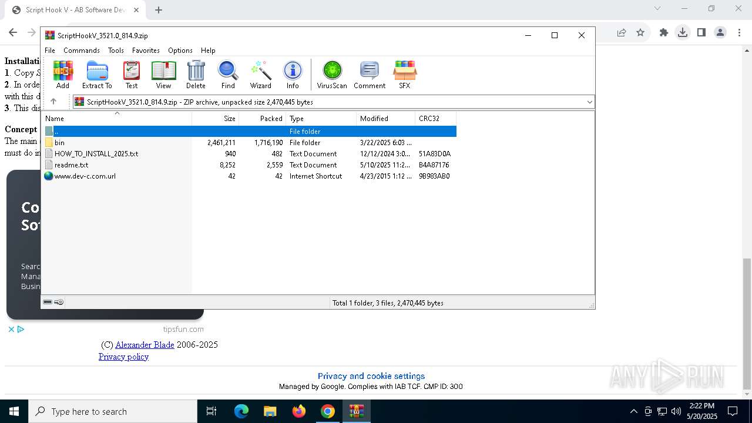Image resolution: width=752 pixels, height=423 pixels.
Task: Open Chrome downloads icon
Action: tap(682, 32)
